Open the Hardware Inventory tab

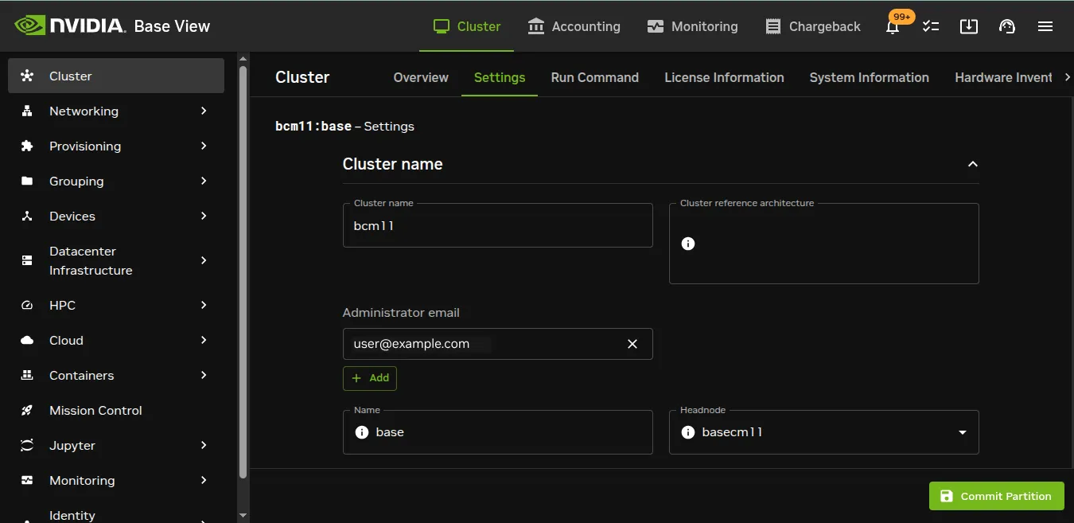click(x=1003, y=77)
